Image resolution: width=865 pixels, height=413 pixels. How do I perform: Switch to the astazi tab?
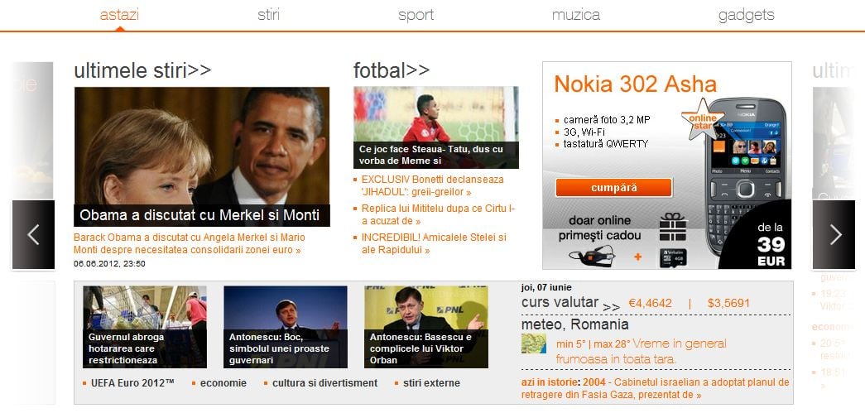(119, 15)
